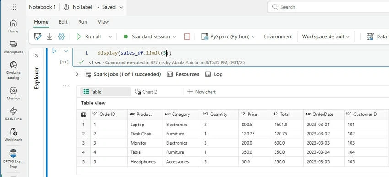Select the Laptop product cell

tap(145, 125)
